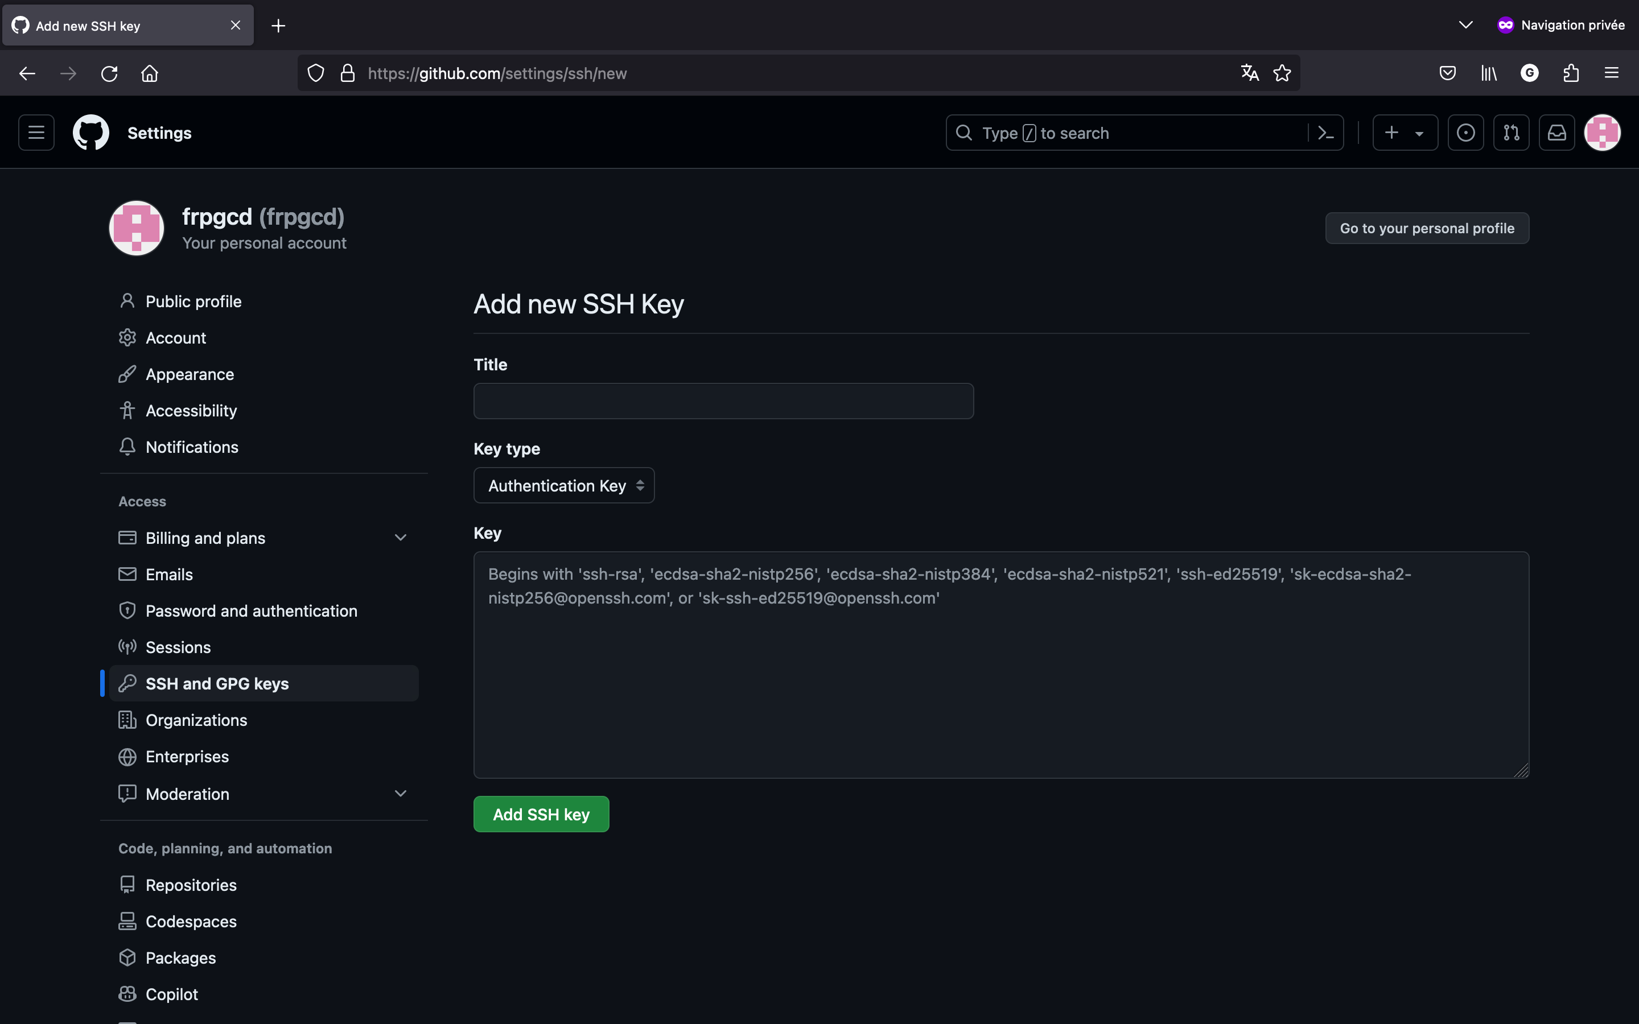Image resolution: width=1639 pixels, height=1024 pixels.
Task: Click the Add SSH key button
Action: [541, 814]
